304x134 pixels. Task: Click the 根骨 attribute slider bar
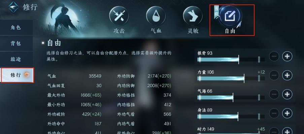coord(231,59)
